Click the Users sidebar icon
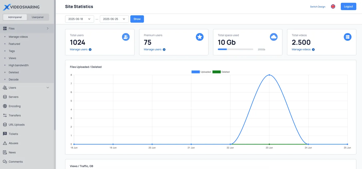The width and height of the screenshot is (362, 169). pos(5,88)
